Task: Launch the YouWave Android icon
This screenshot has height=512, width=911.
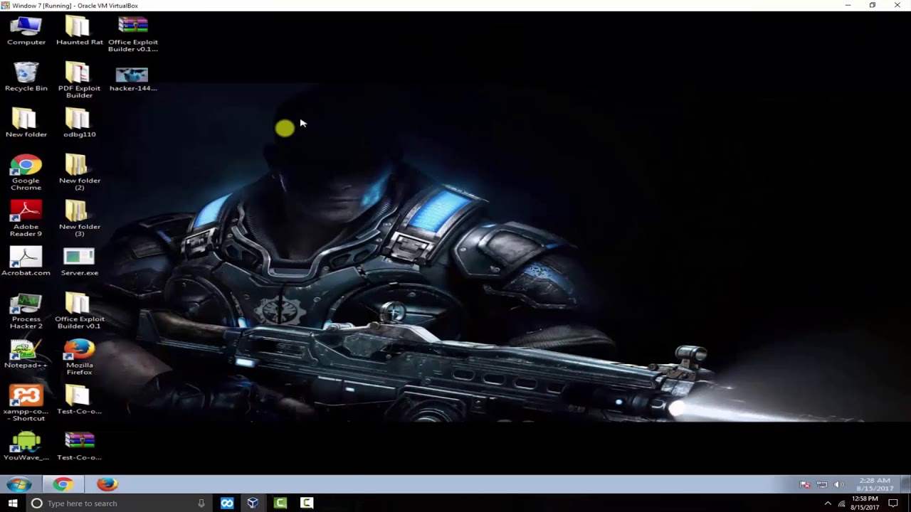Action: (26, 447)
